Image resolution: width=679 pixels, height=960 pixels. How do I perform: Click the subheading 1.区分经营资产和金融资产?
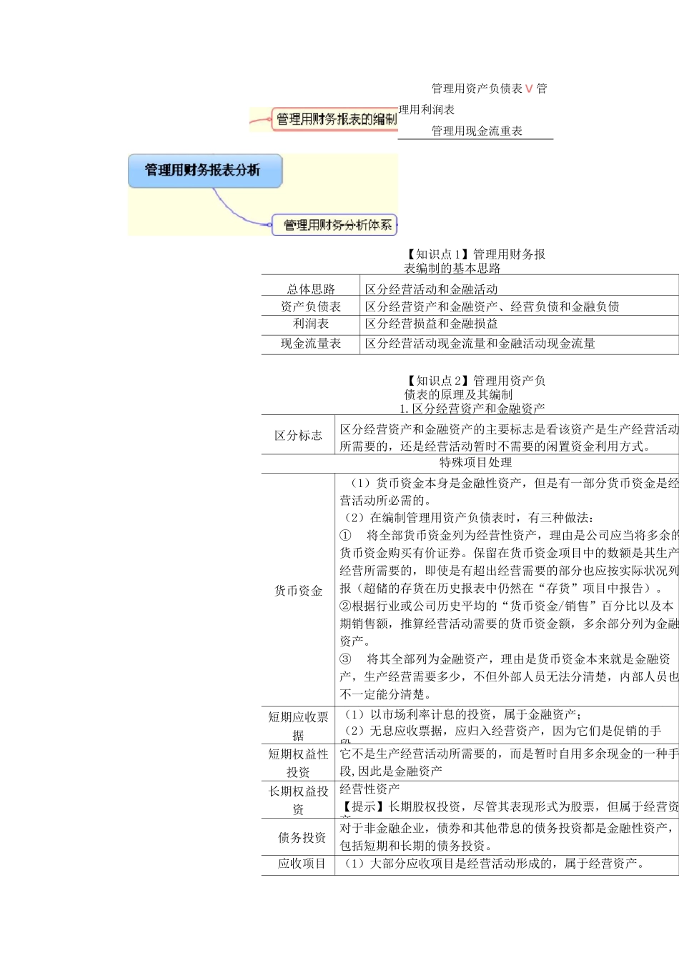point(472,409)
